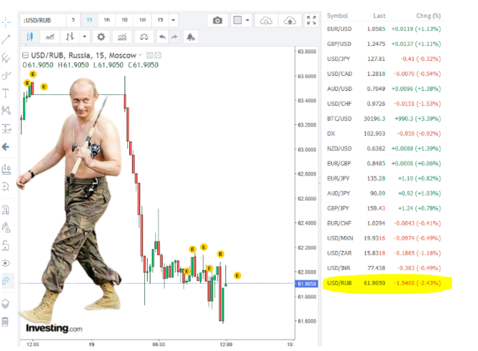The height and width of the screenshot is (351, 478).
Task: Click the 61.9050 current price label
Action: click(307, 284)
